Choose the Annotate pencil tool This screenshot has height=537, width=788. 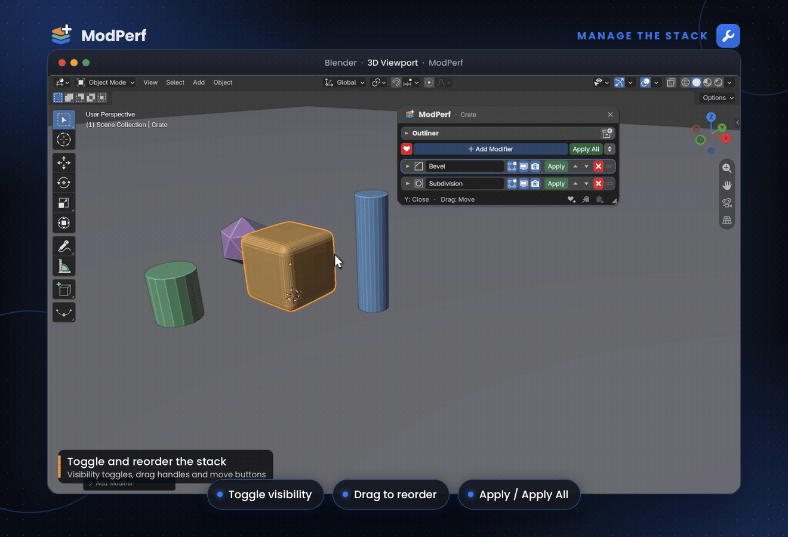point(64,246)
